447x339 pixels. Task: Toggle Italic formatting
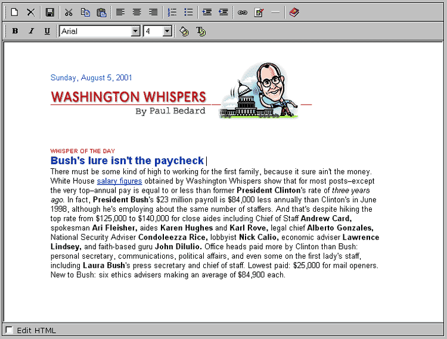[31, 32]
